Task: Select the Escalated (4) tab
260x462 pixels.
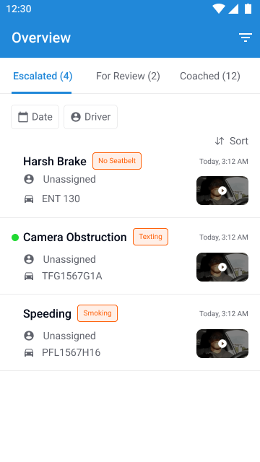Action: (43, 76)
